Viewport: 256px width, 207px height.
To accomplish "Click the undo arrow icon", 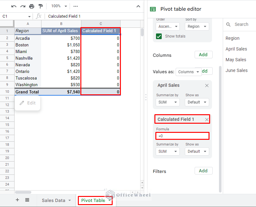I will (14, 6).
